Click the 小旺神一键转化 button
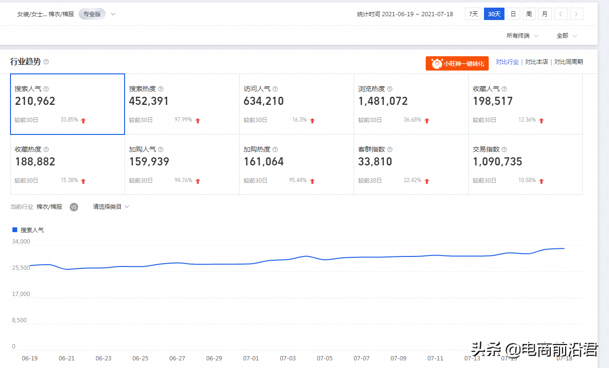 click(x=457, y=63)
